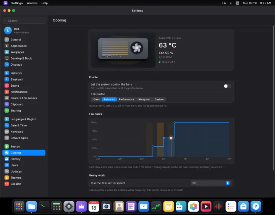
Task: Choose the Quiet fan profile
Action: pyautogui.click(x=97, y=99)
